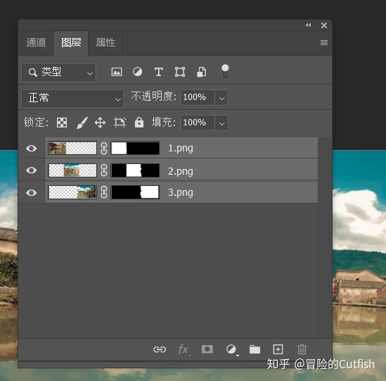The width and height of the screenshot is (386, 381).
Task: Open the 属性 tab
Action: pos(105,42)
